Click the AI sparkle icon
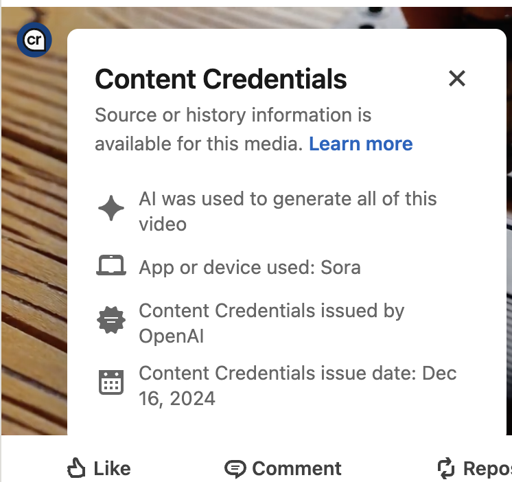 [x=111, y=209]
